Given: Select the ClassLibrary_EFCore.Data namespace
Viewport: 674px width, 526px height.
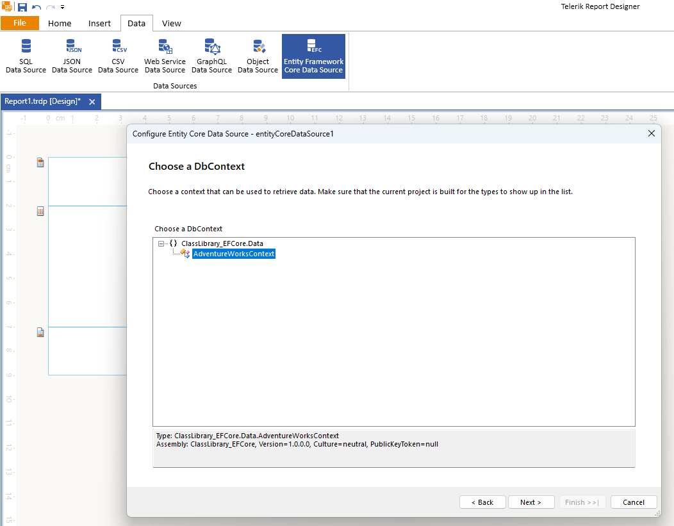Looking at the screenshot, I should click(x=222, y=243).
